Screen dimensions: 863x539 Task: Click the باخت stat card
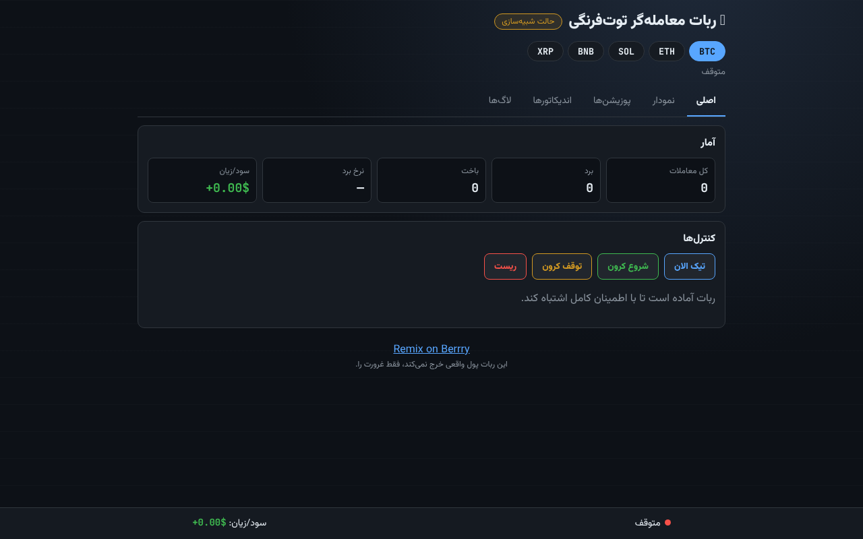pos(431,180)
